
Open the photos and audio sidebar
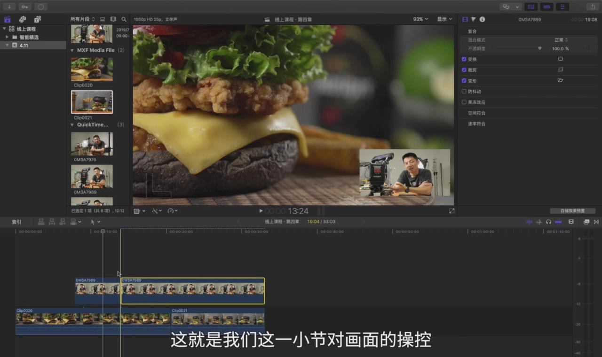(23, 19)
